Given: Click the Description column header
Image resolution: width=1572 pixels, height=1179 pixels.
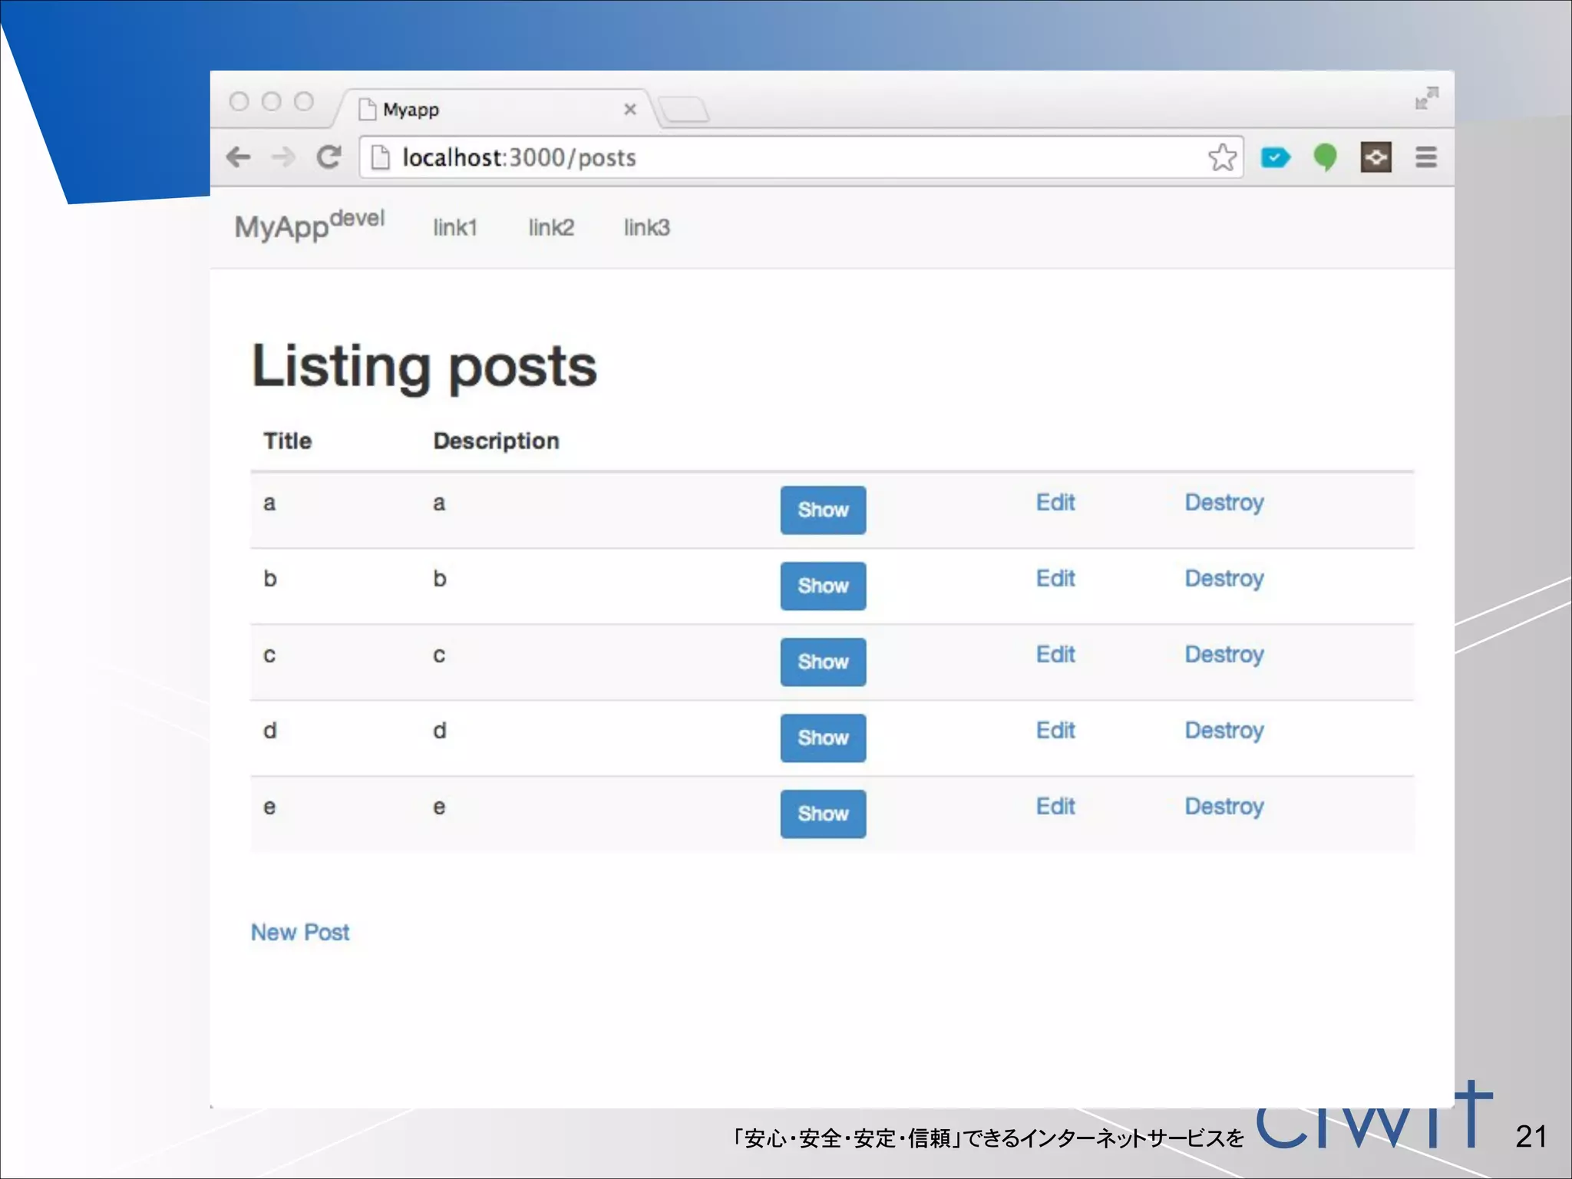Looking at the screenshot, I should (497, 441).
